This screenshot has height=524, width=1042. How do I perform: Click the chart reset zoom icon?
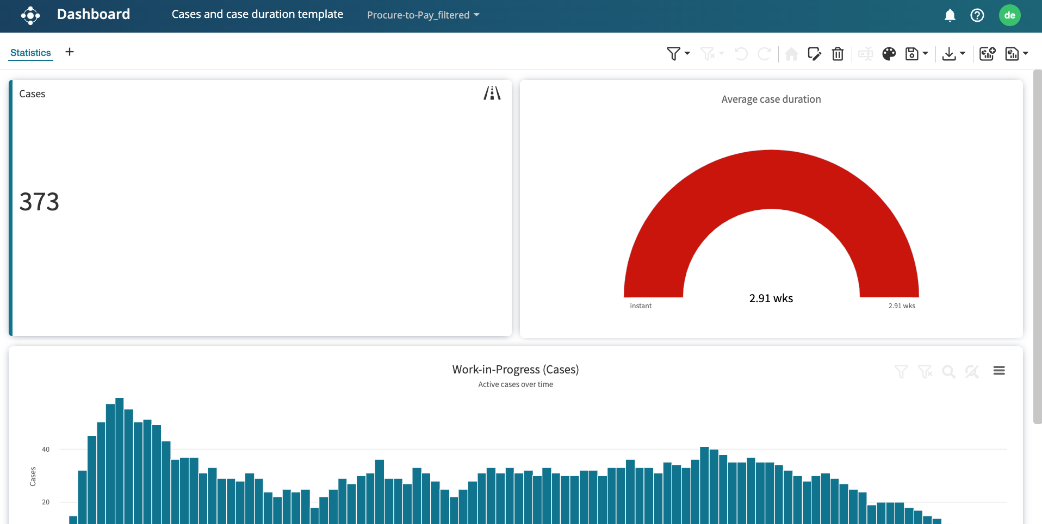coord(972,371)
